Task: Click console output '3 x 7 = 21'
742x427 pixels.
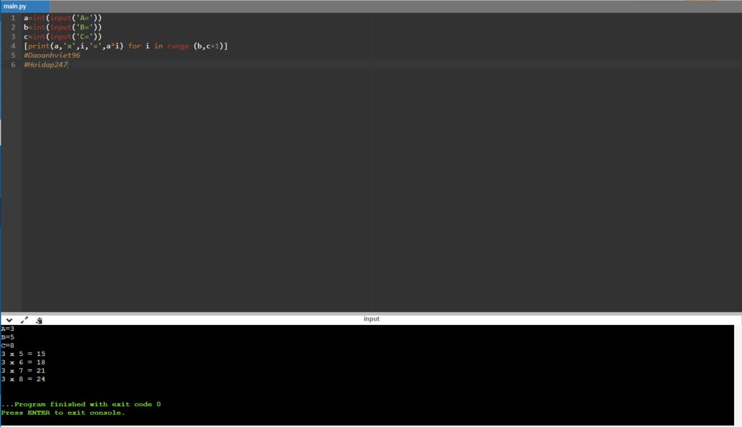Action: coord(23,371)
